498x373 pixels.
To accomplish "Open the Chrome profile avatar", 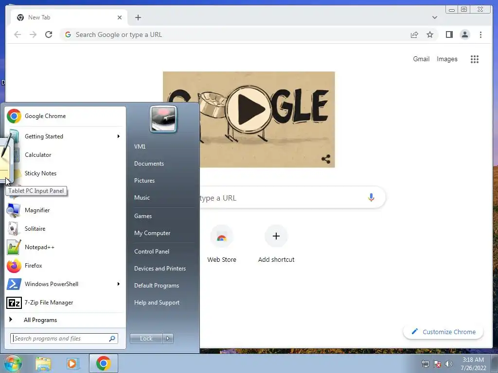I will click(x=464, y=34).
